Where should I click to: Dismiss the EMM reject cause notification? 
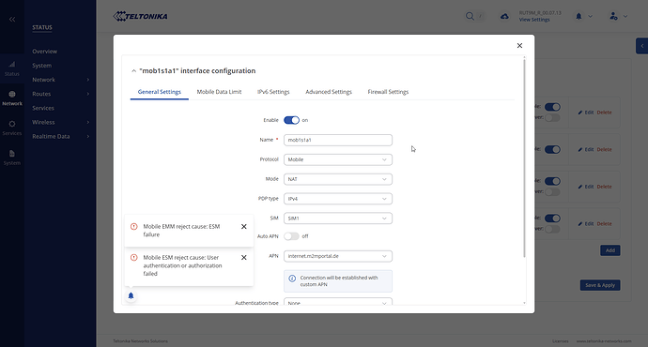coord(244,227)
